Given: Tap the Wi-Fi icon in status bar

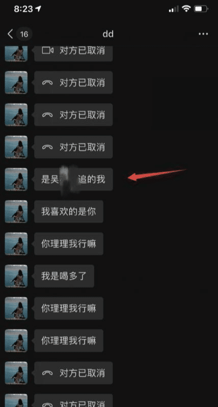Looking at the screenshot, I should [x=186, y=9].
